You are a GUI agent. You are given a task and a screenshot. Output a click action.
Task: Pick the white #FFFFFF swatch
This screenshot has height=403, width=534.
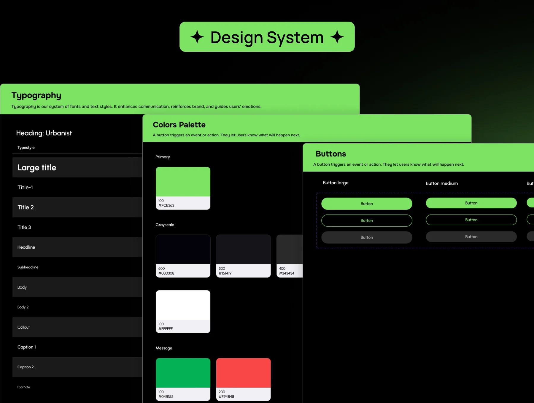point(183,311)
